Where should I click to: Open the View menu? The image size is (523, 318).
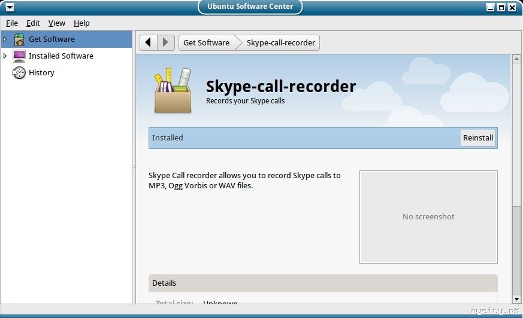[x=57, y=23]
